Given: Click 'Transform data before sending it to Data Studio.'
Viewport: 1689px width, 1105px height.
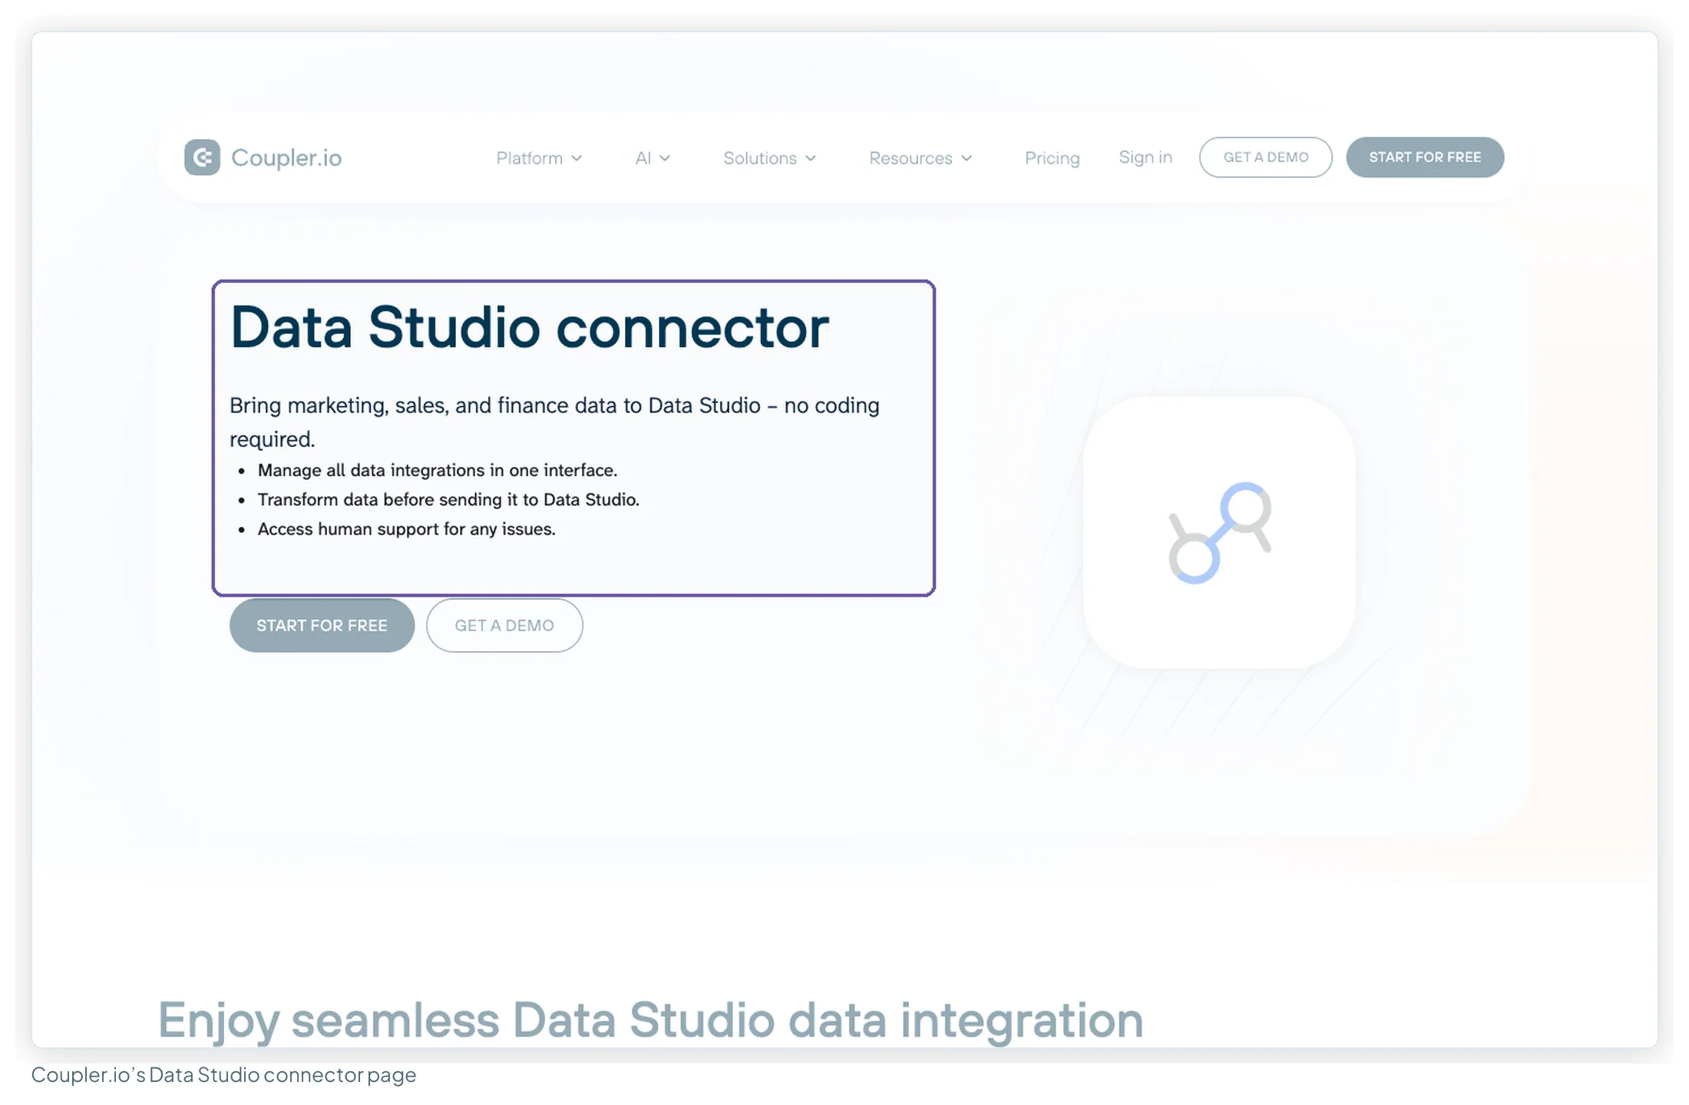Looking at the screenshot, I should click(x=448, y=500).
